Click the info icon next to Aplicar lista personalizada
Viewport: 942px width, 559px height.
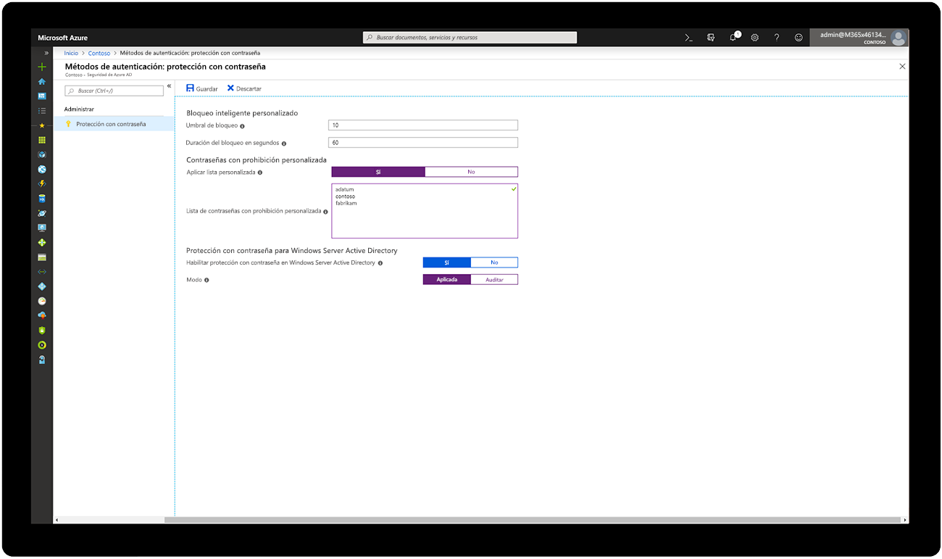coord(260,173)
